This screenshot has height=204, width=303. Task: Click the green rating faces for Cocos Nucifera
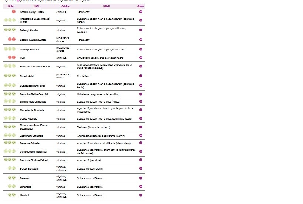tap(10, 118)
